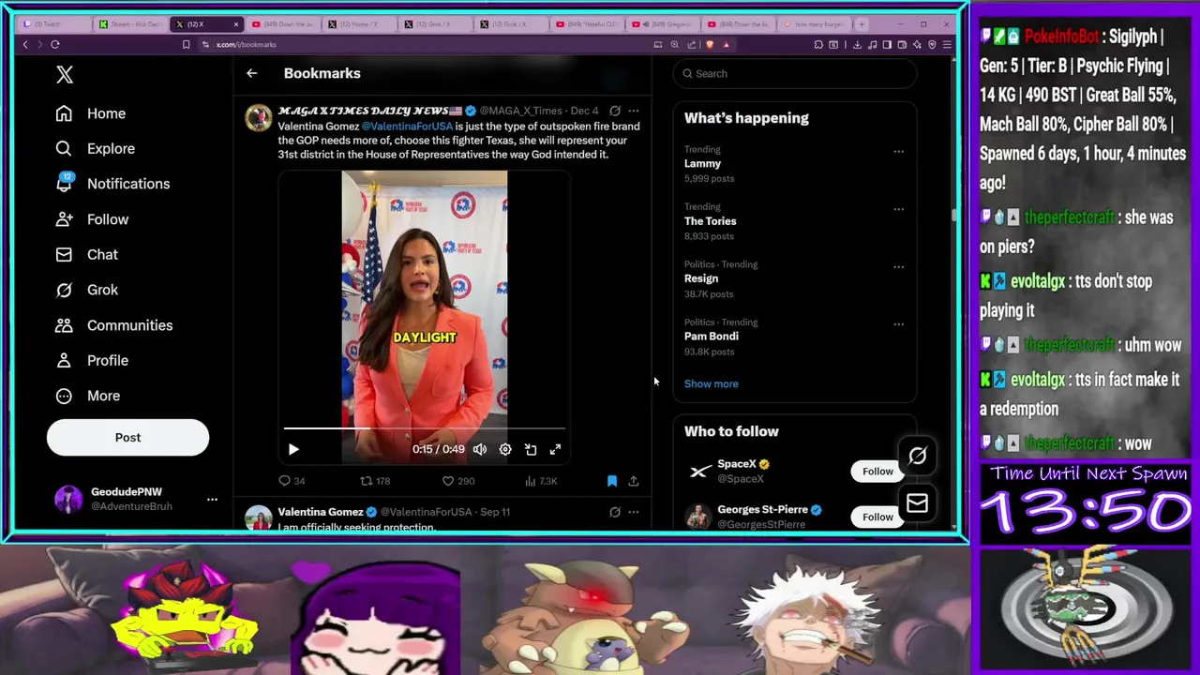Screen dimensions: 1200x675
Task: Open options for Resign trend
Action: point(898,266)
